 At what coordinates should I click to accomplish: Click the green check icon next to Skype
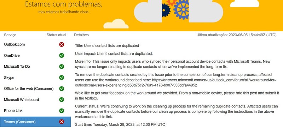(x=62, y=78)
